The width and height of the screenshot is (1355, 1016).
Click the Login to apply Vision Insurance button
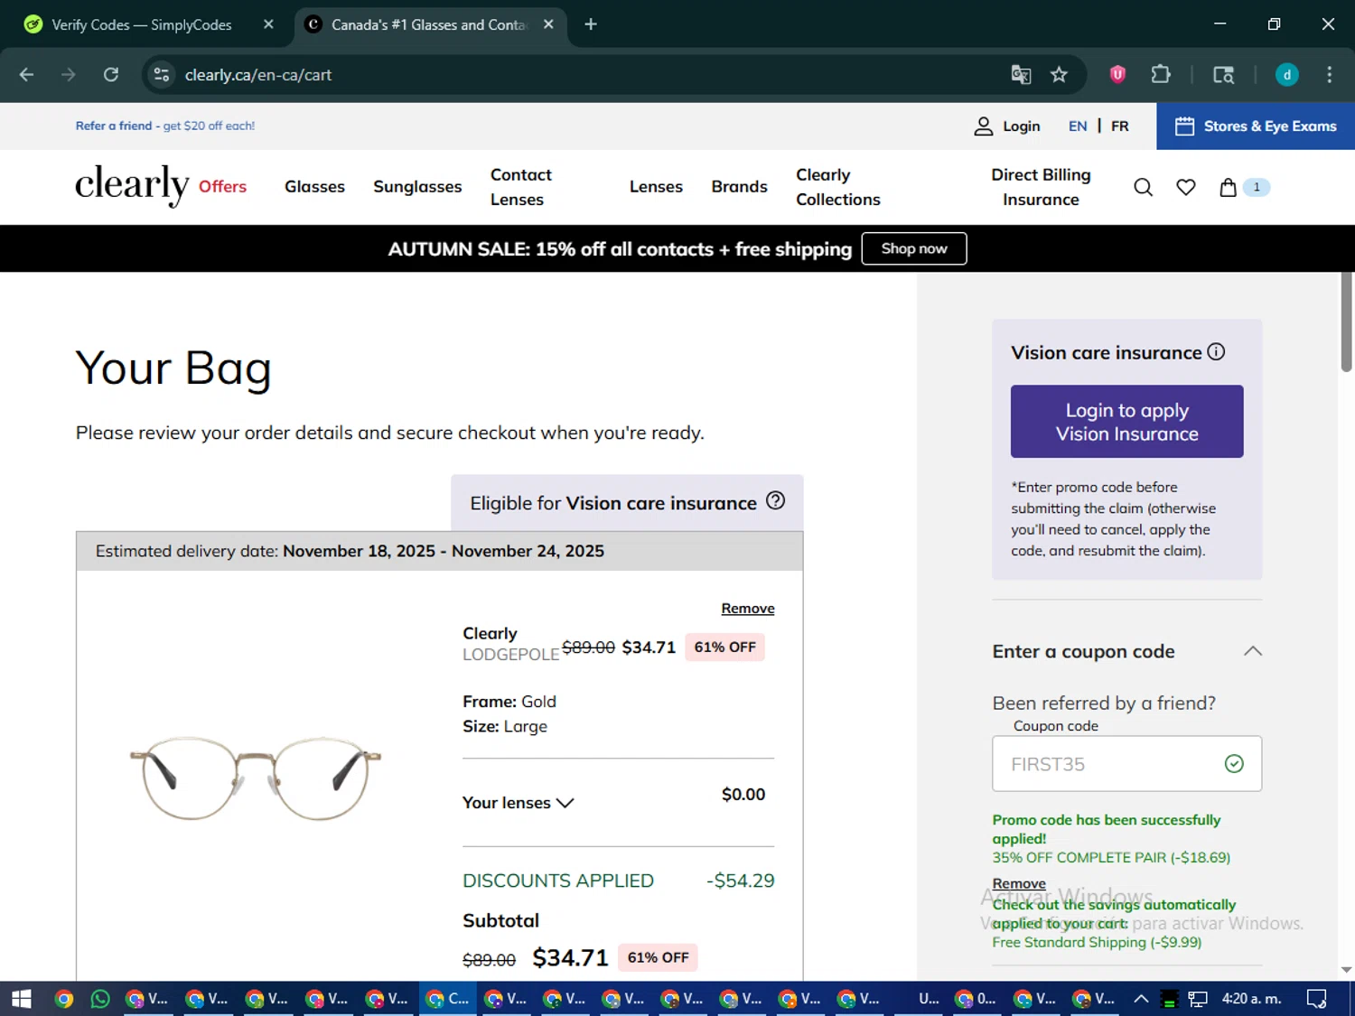pos(1126,422)
